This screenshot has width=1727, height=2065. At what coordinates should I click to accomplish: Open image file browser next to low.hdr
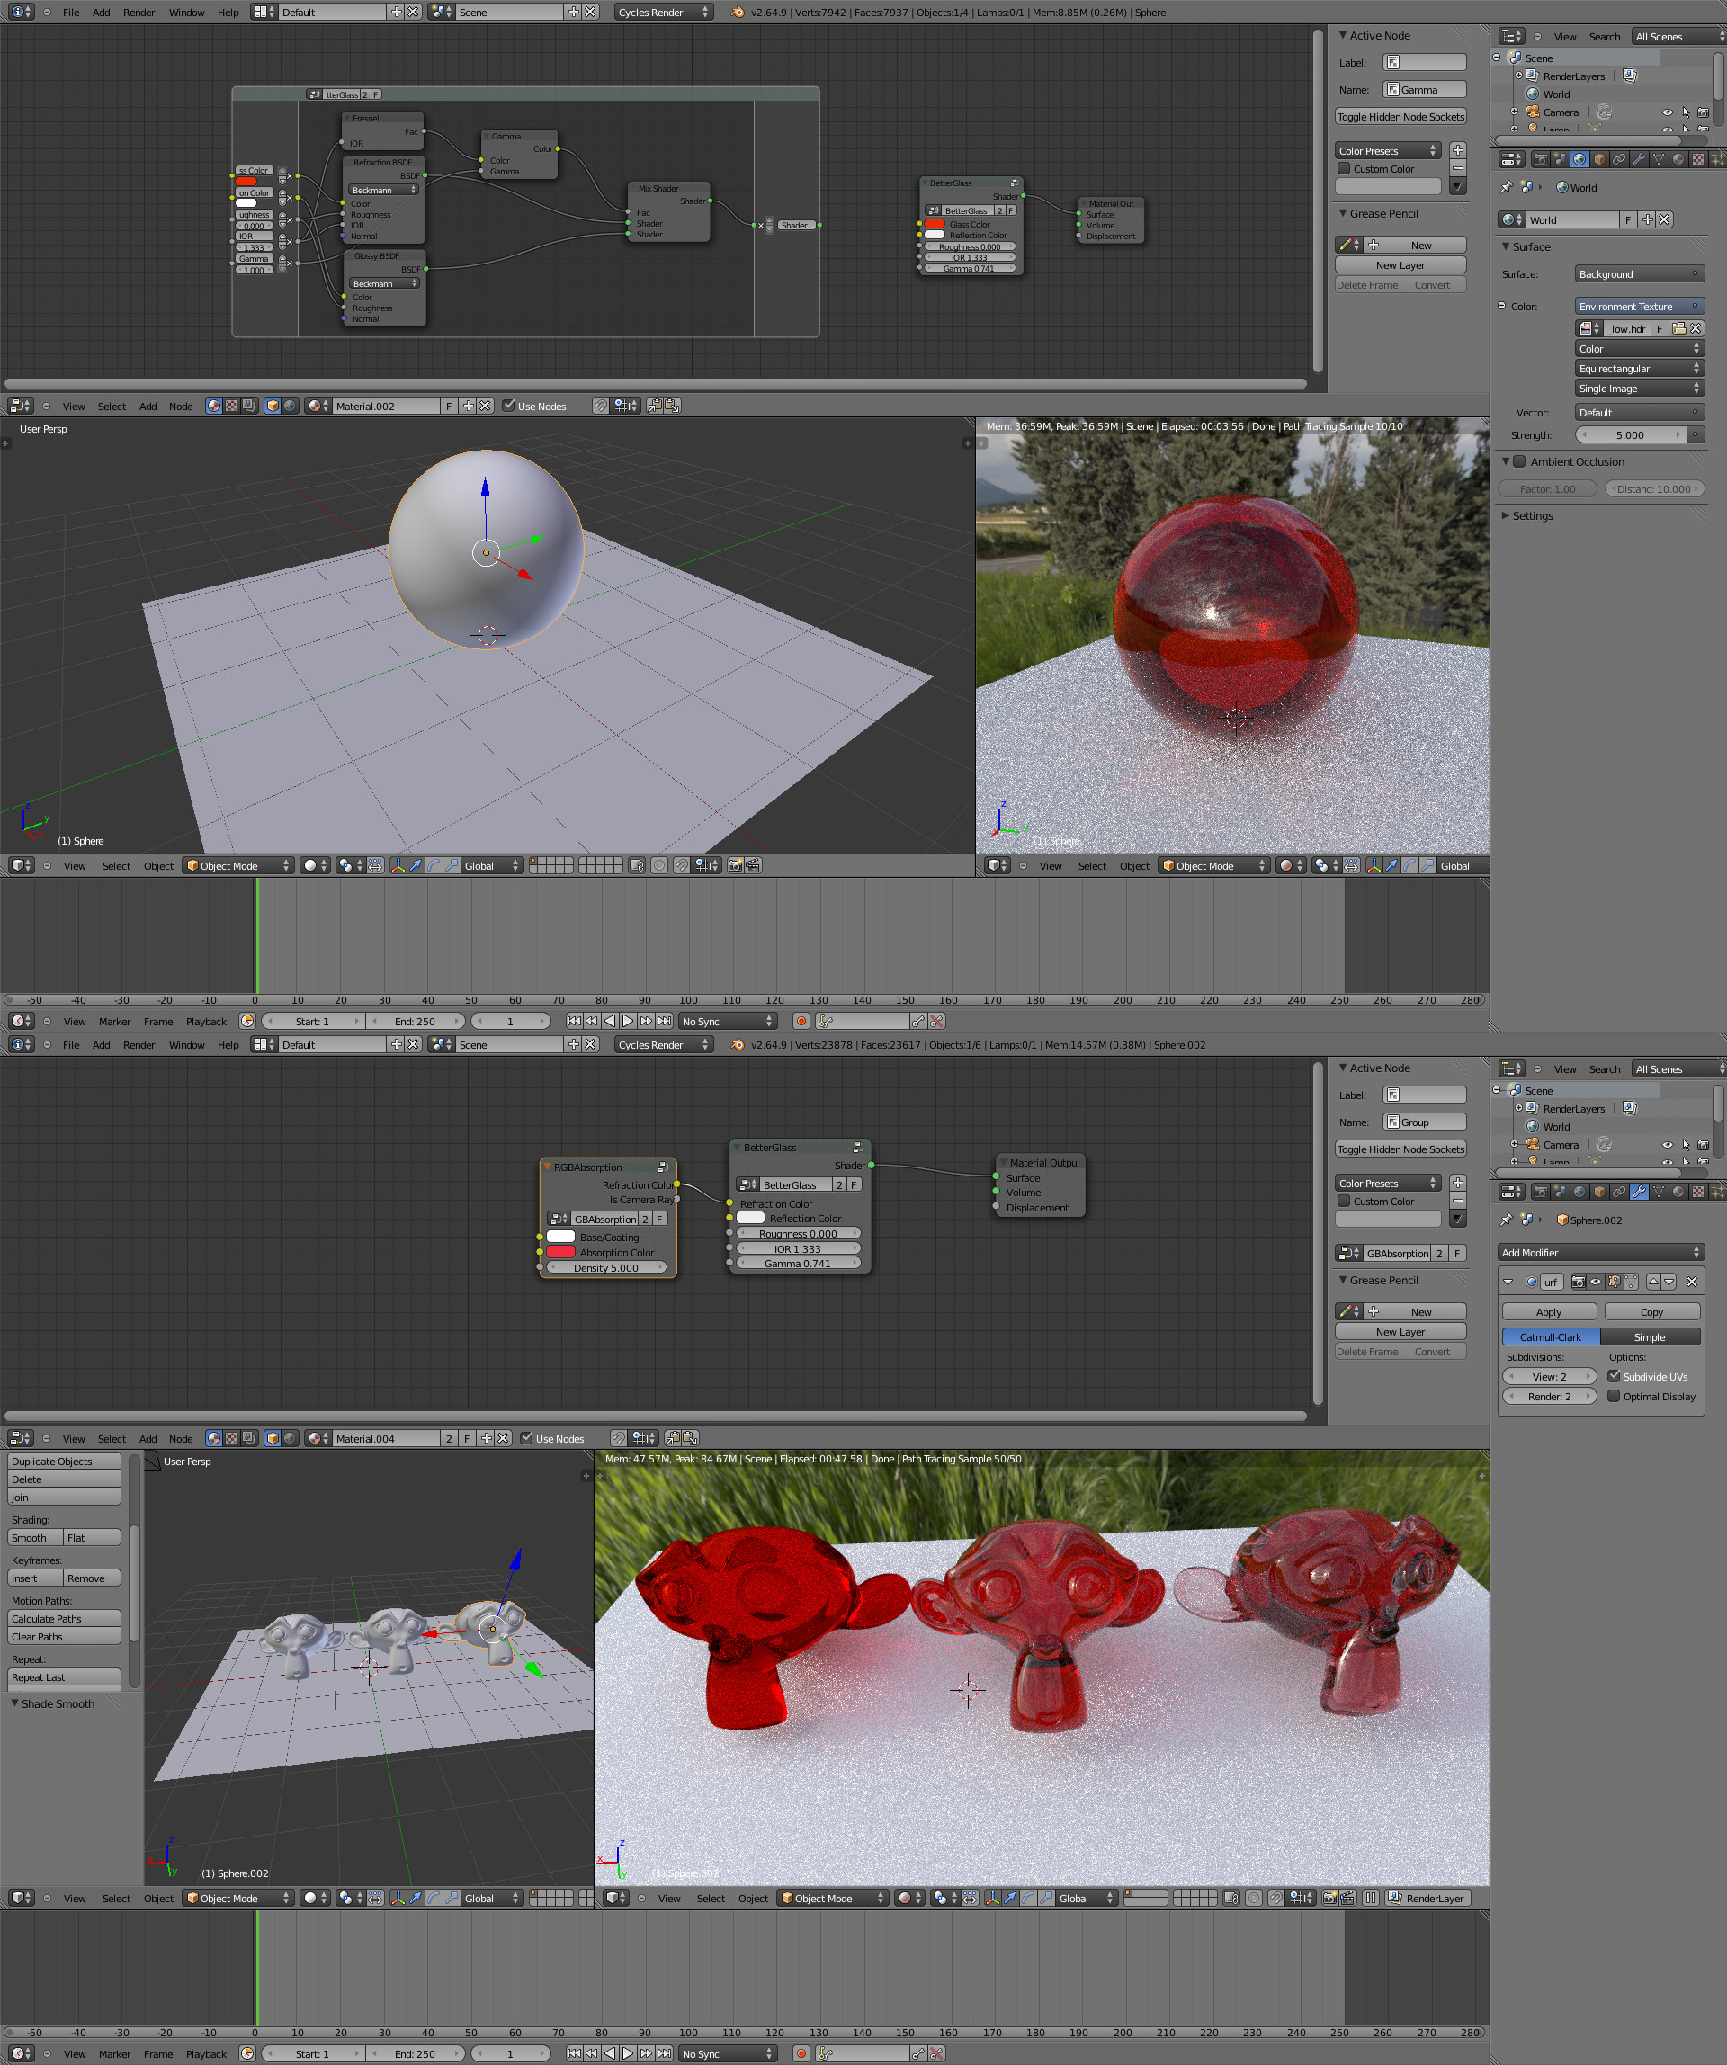(x=1678, y=328)
